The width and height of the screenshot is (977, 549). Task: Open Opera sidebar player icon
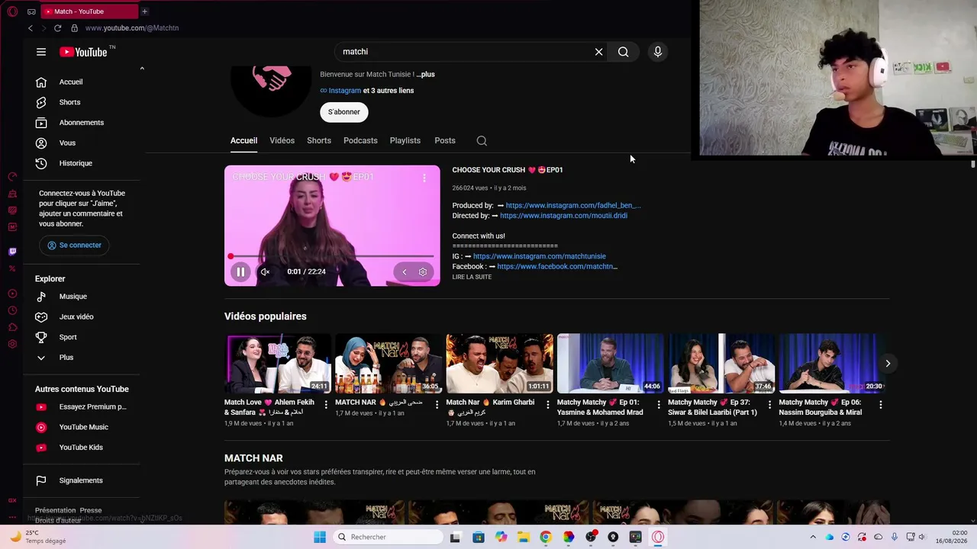coord(12,294)
